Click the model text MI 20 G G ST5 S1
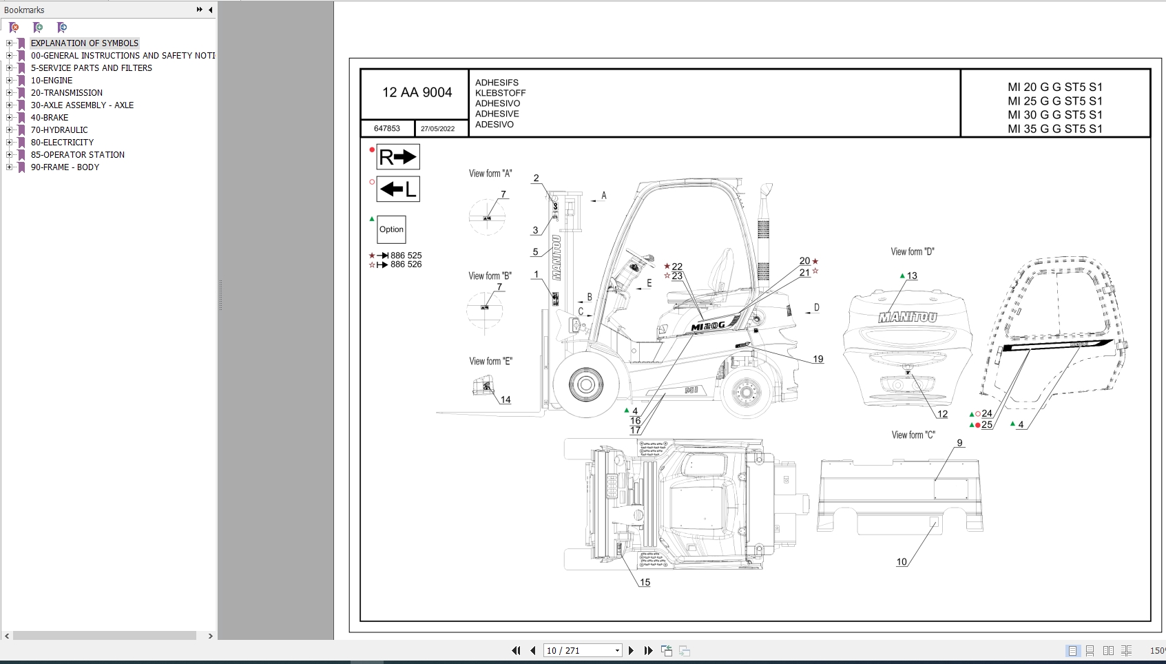 (x=1055, y=87)
